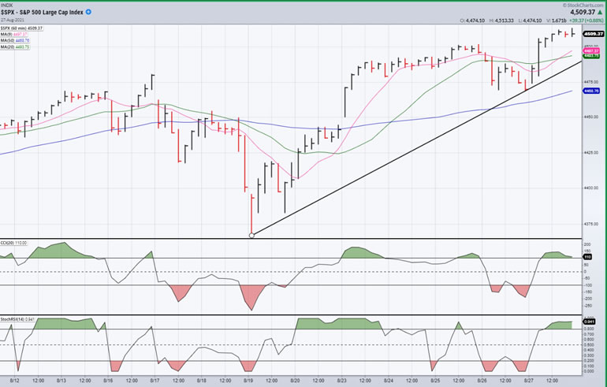Click the green up-arrow next to 4,509.37
The height and width of the screenshot is (387, 607).
click(601, 13)
